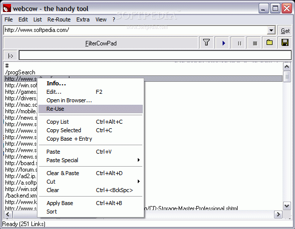Choose Paste Ctrl+V in the context menu
Image resolution: width=295 pixels, height=229 pixels.
(x=90, y=152)
